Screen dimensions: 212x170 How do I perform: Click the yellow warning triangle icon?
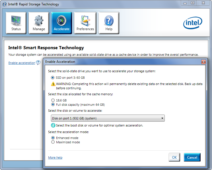53,84
